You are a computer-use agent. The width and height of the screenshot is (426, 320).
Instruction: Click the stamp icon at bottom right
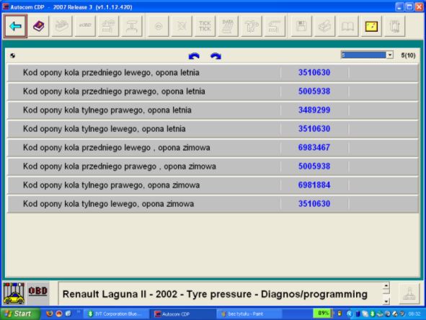pos(409,293)
